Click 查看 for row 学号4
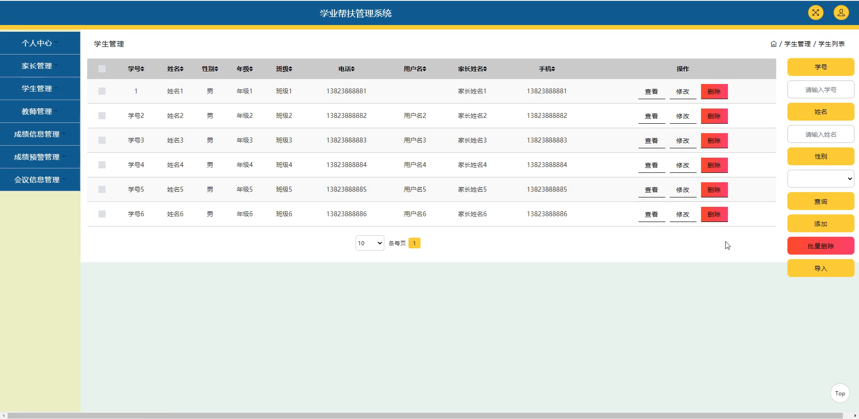Viewport: 859px width, 419px height. (x=651, y=165)
